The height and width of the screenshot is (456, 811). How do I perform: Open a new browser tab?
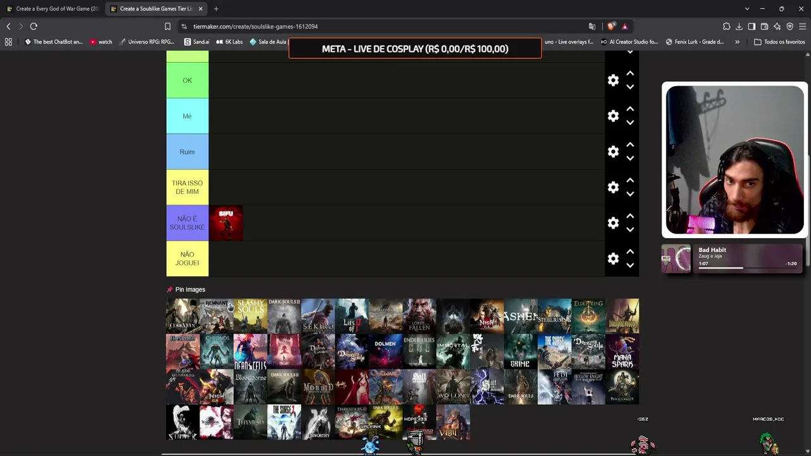pyautogui.click(x=216, y=9)
